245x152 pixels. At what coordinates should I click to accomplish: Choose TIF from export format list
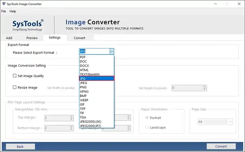[x=96, y=113]
